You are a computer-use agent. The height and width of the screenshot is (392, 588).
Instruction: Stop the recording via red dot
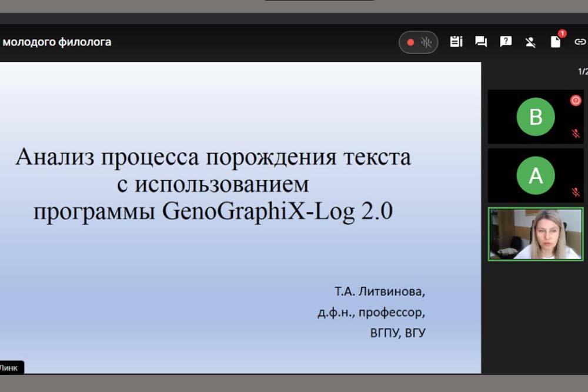click(x=410, y=42)
